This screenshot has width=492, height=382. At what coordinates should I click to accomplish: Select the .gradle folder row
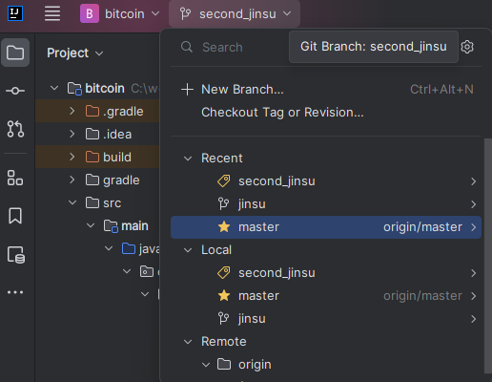(x=98, y=111)
